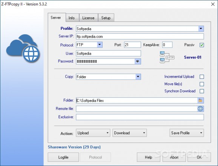The image size is (218, 166).
Task: Browse local folder with folder icon
Action: click(x=201, y=100)
